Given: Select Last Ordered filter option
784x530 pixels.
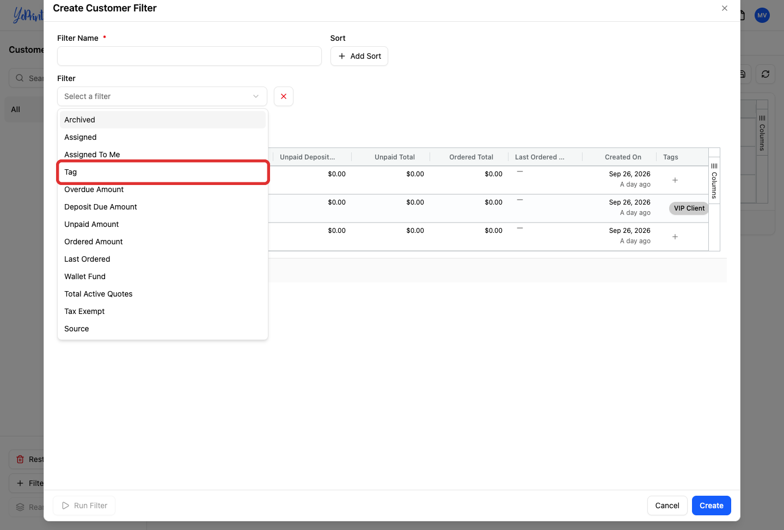Looking at the screenshot, I should [163, 259].
